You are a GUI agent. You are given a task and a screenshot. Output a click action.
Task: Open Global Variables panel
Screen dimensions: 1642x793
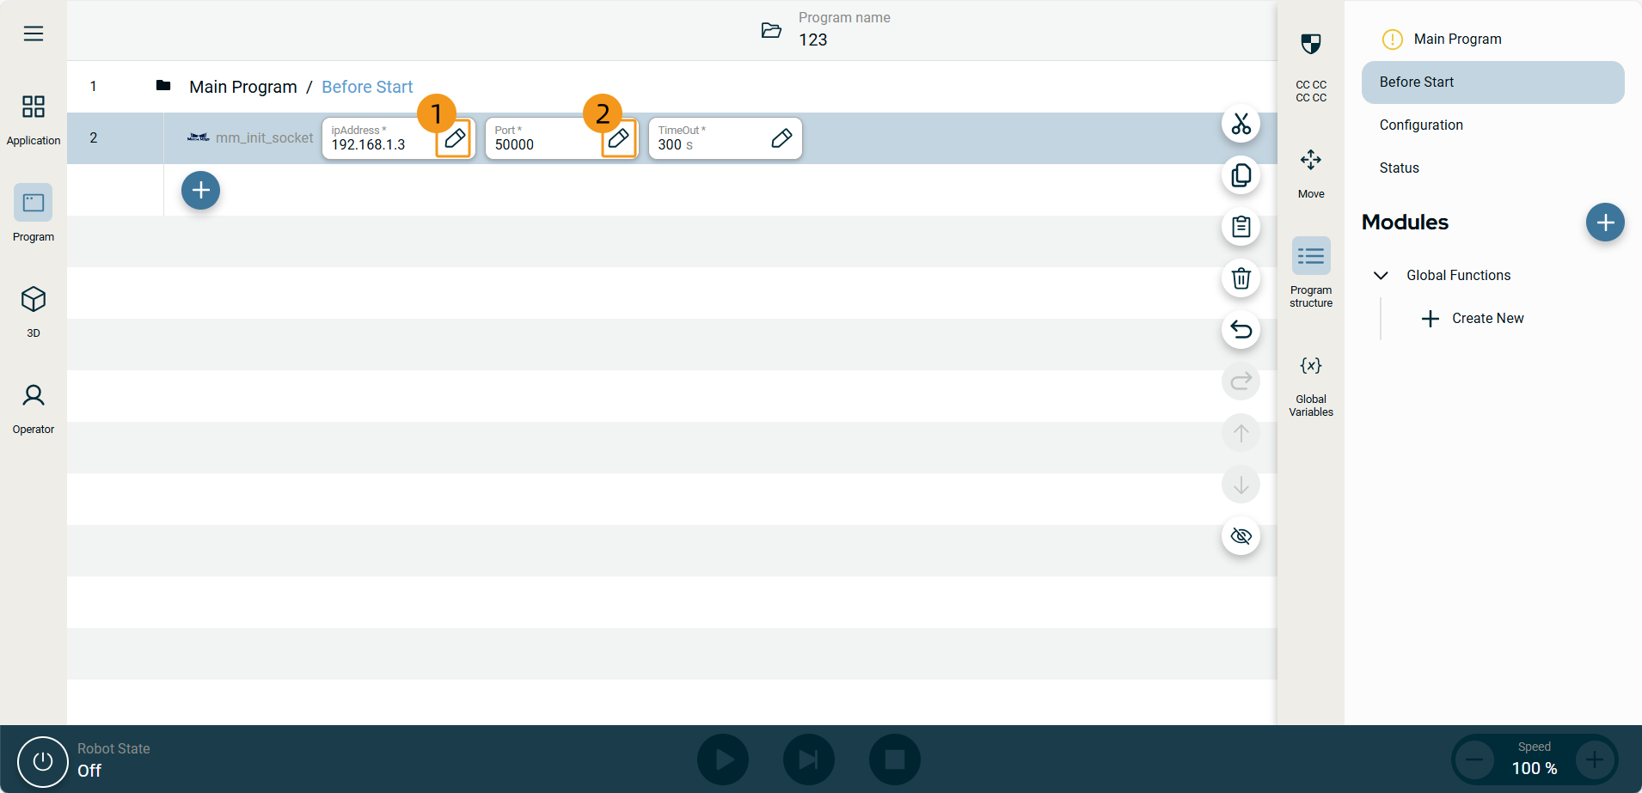click(x=1311, y=386)
